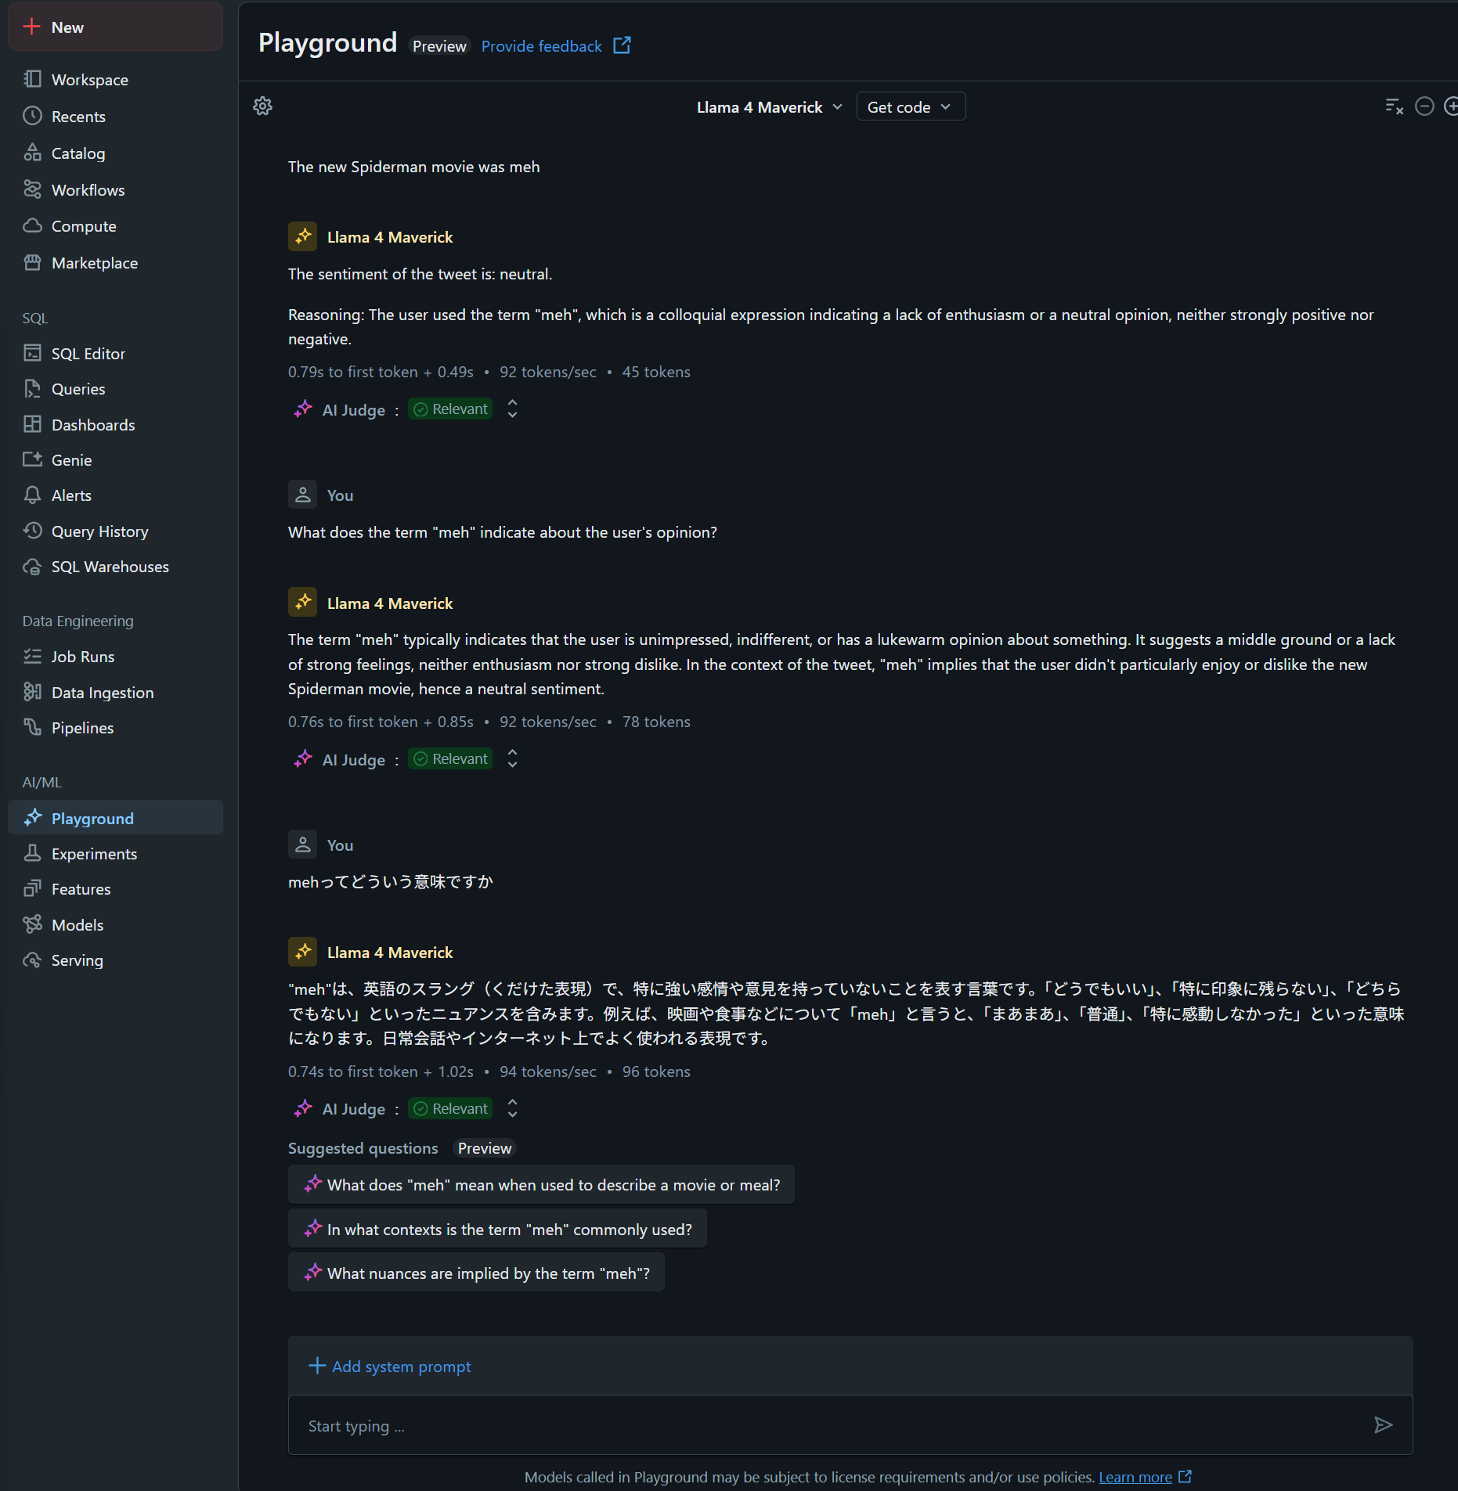Expand the Get code dropdown
Viewport: 1458px width, 1491px height.
coord(911,106)
